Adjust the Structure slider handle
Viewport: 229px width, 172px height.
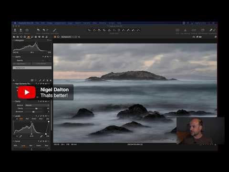pyautogui.click(x=33, y=112)
